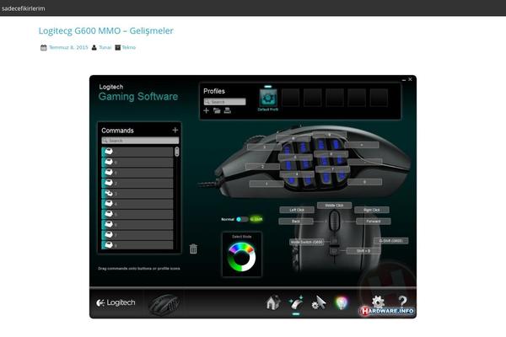Open post title Logitecg G600 MMO – Gelişmeler
Image resolution: width=506 pixels, height=337 pixels.
[x=106, y=30]
